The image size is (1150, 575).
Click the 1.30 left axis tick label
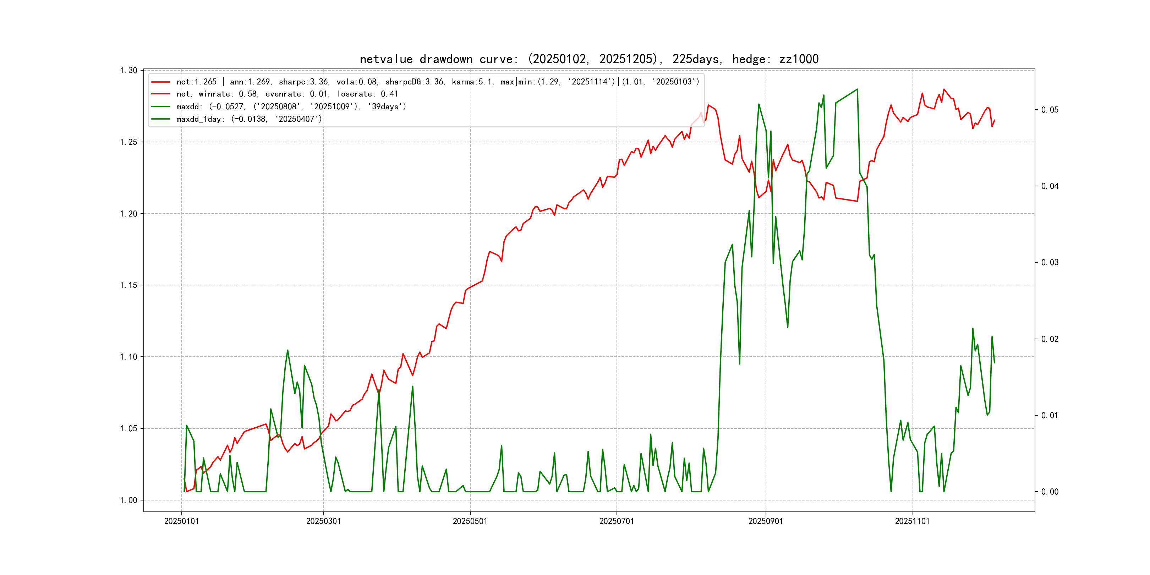pyautogui.click(x=128, y=71)
